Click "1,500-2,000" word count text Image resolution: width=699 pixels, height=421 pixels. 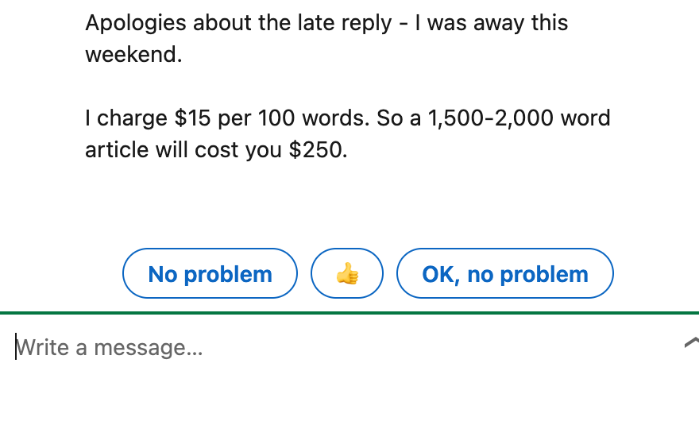coord(490,118)
